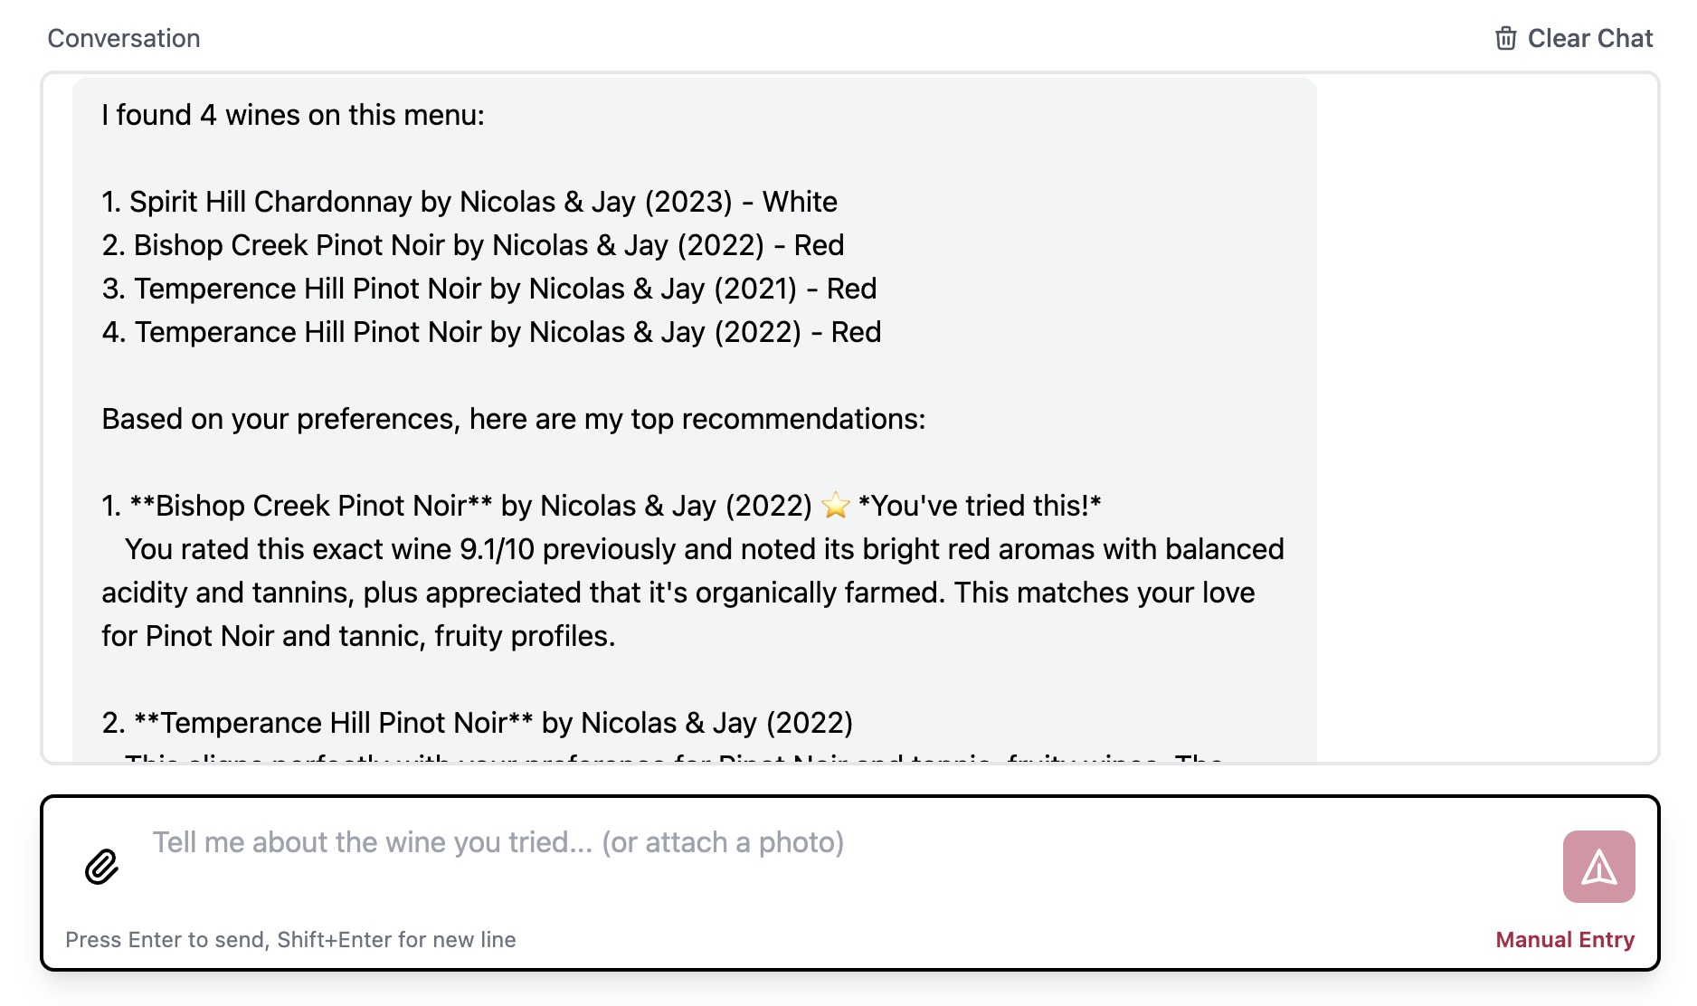The image size is (1697, 1006).
Task: Select the Spirit Hill Chardonnay list entry
Action: (x=469, y=202)
